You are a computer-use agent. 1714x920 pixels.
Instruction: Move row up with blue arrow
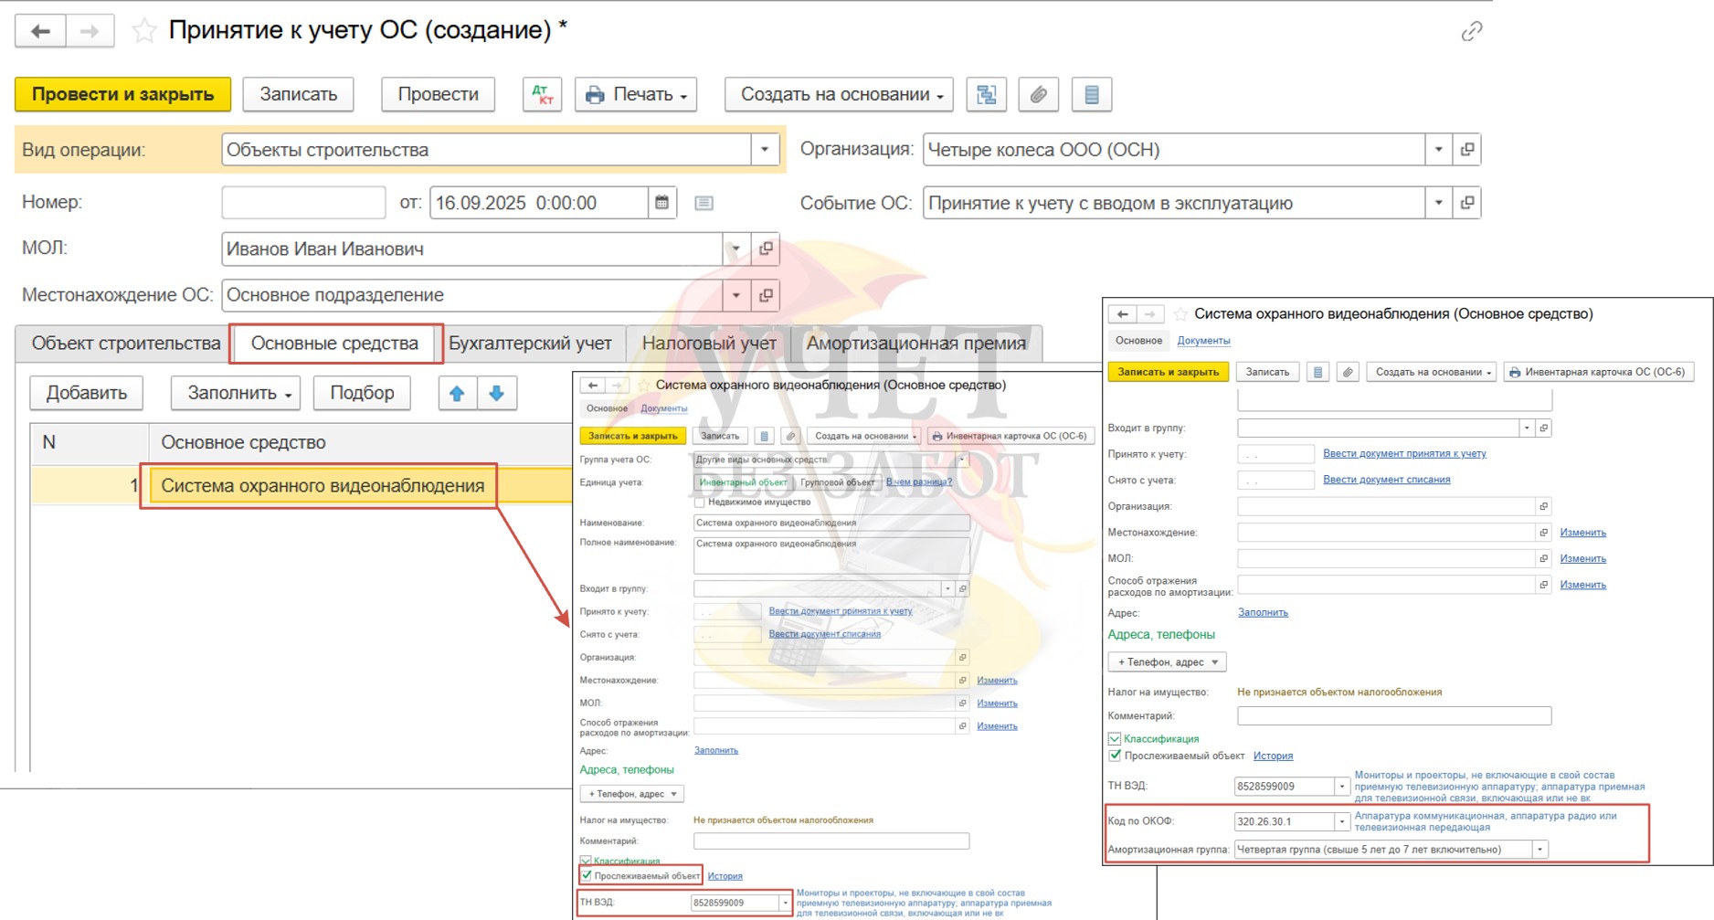click(x=457, y=393)
